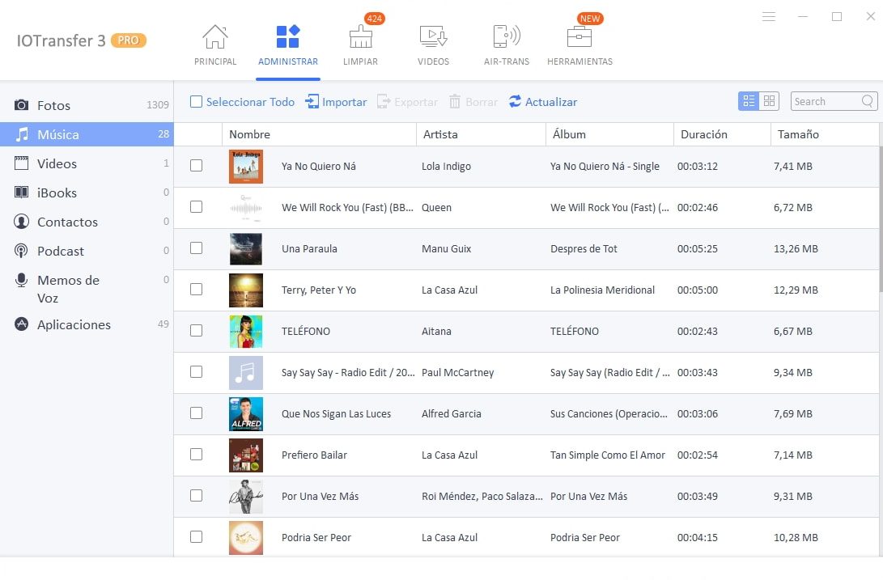Select Música in the sidebar
This screenshot has height=580, width=883.
(x=87, y=134)
